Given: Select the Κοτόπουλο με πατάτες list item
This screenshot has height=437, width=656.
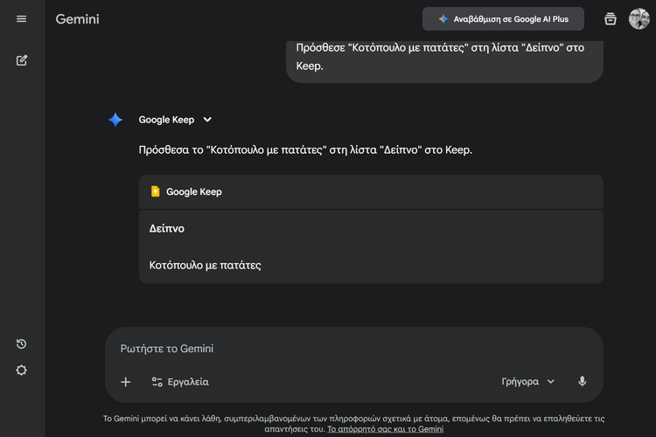Looking at the screenshot, I should pyautogui.click(x=206, y=265).
